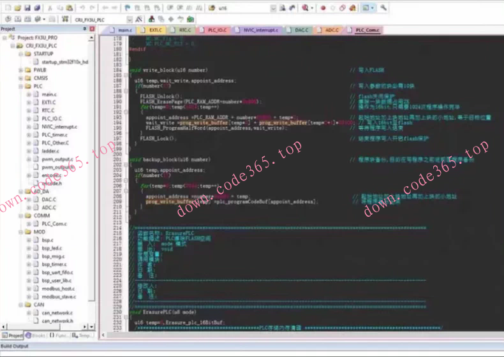Click the Cut scissors icon
The image size is (504, 357).
tap(50, 8)
